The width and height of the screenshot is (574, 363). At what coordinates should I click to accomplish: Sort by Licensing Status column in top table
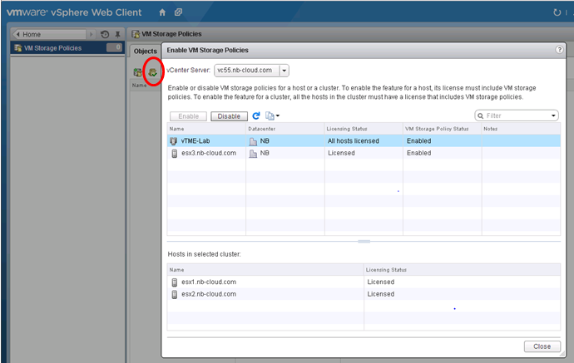point(364,129)
